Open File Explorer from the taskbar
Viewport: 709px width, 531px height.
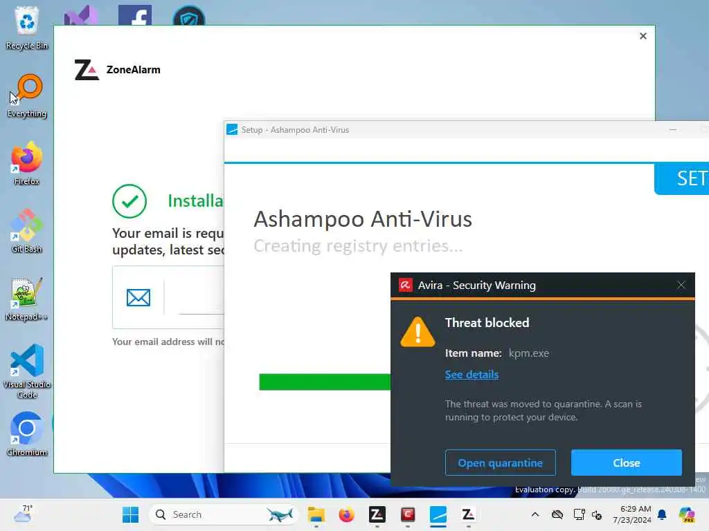pyautogui.click(x=316, y=514)
